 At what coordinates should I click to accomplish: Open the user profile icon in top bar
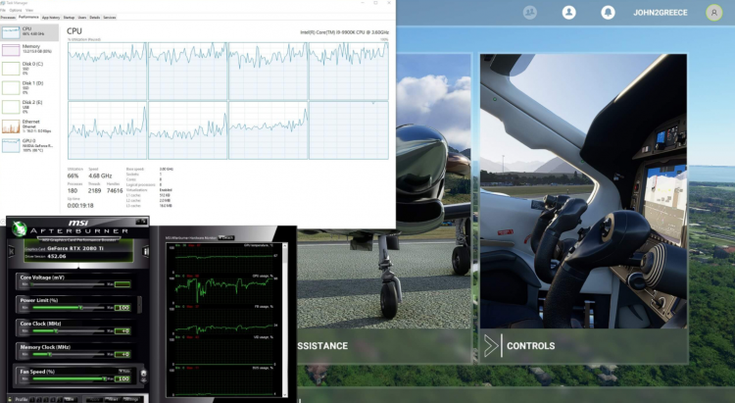point(569,13)
